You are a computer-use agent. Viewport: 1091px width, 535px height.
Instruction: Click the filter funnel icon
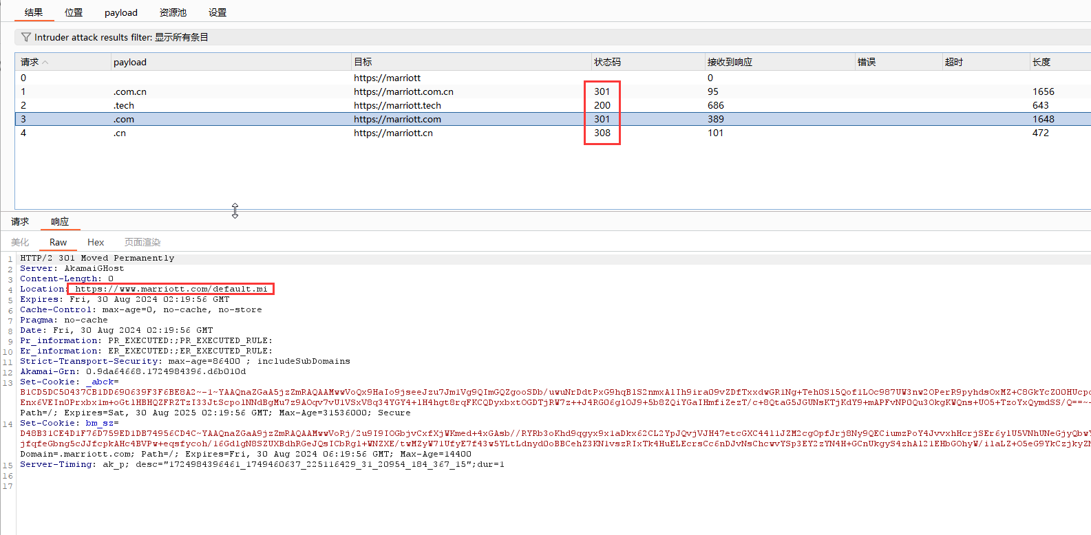(26, 37)
